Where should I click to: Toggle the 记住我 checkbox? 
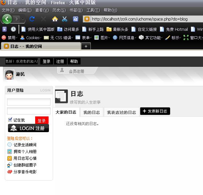pos(10,120)
